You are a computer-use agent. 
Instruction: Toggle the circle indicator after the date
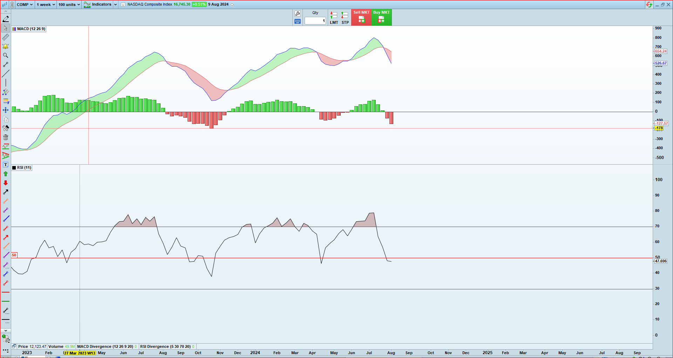(232, 5)
